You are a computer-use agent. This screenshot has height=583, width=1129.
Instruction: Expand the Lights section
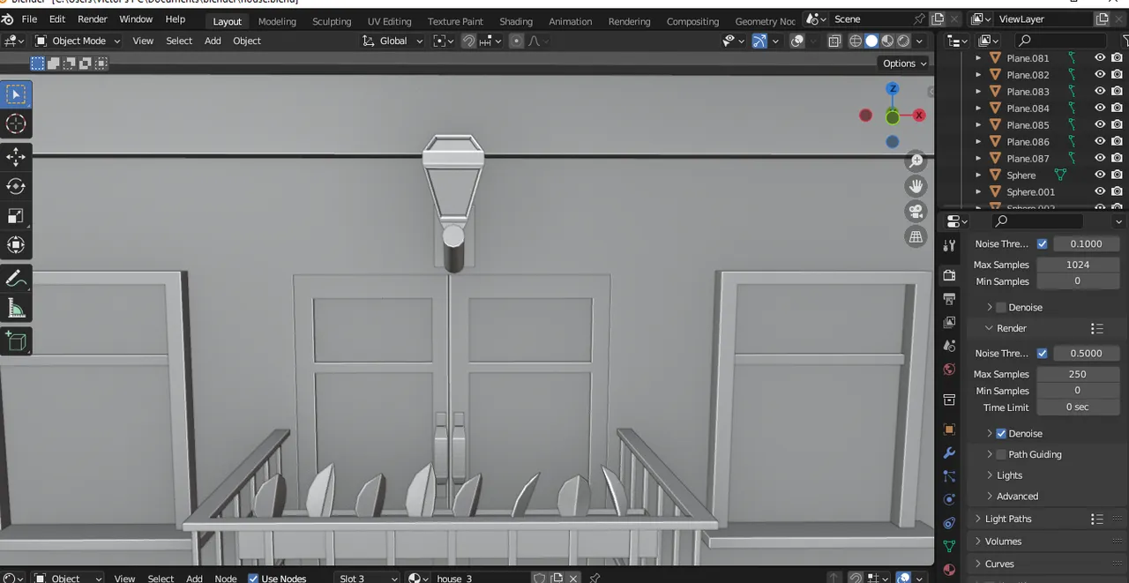pyautogui.click(x=990, y=475)
